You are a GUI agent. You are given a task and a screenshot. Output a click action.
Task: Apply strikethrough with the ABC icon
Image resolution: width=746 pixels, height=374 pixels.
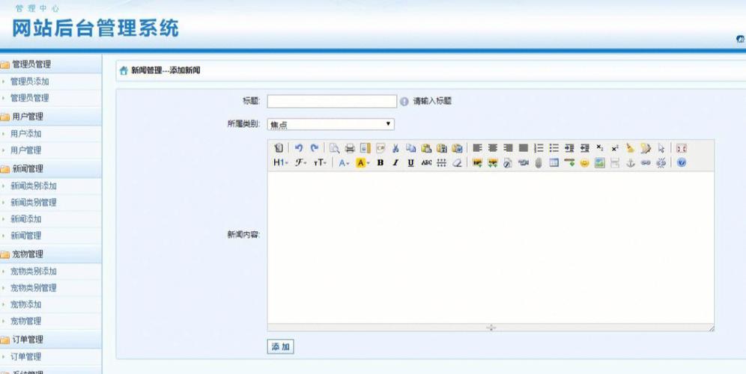click(x=426, y=162)
